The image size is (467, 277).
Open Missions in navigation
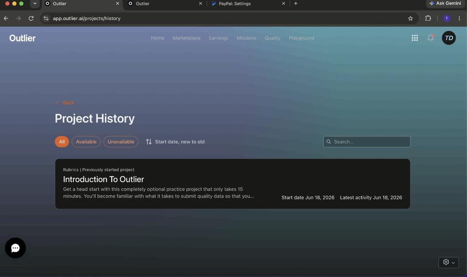coord(246,38)
